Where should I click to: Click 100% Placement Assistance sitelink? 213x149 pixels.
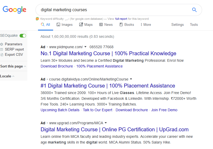pyautogui.click(x=99, y=66)
